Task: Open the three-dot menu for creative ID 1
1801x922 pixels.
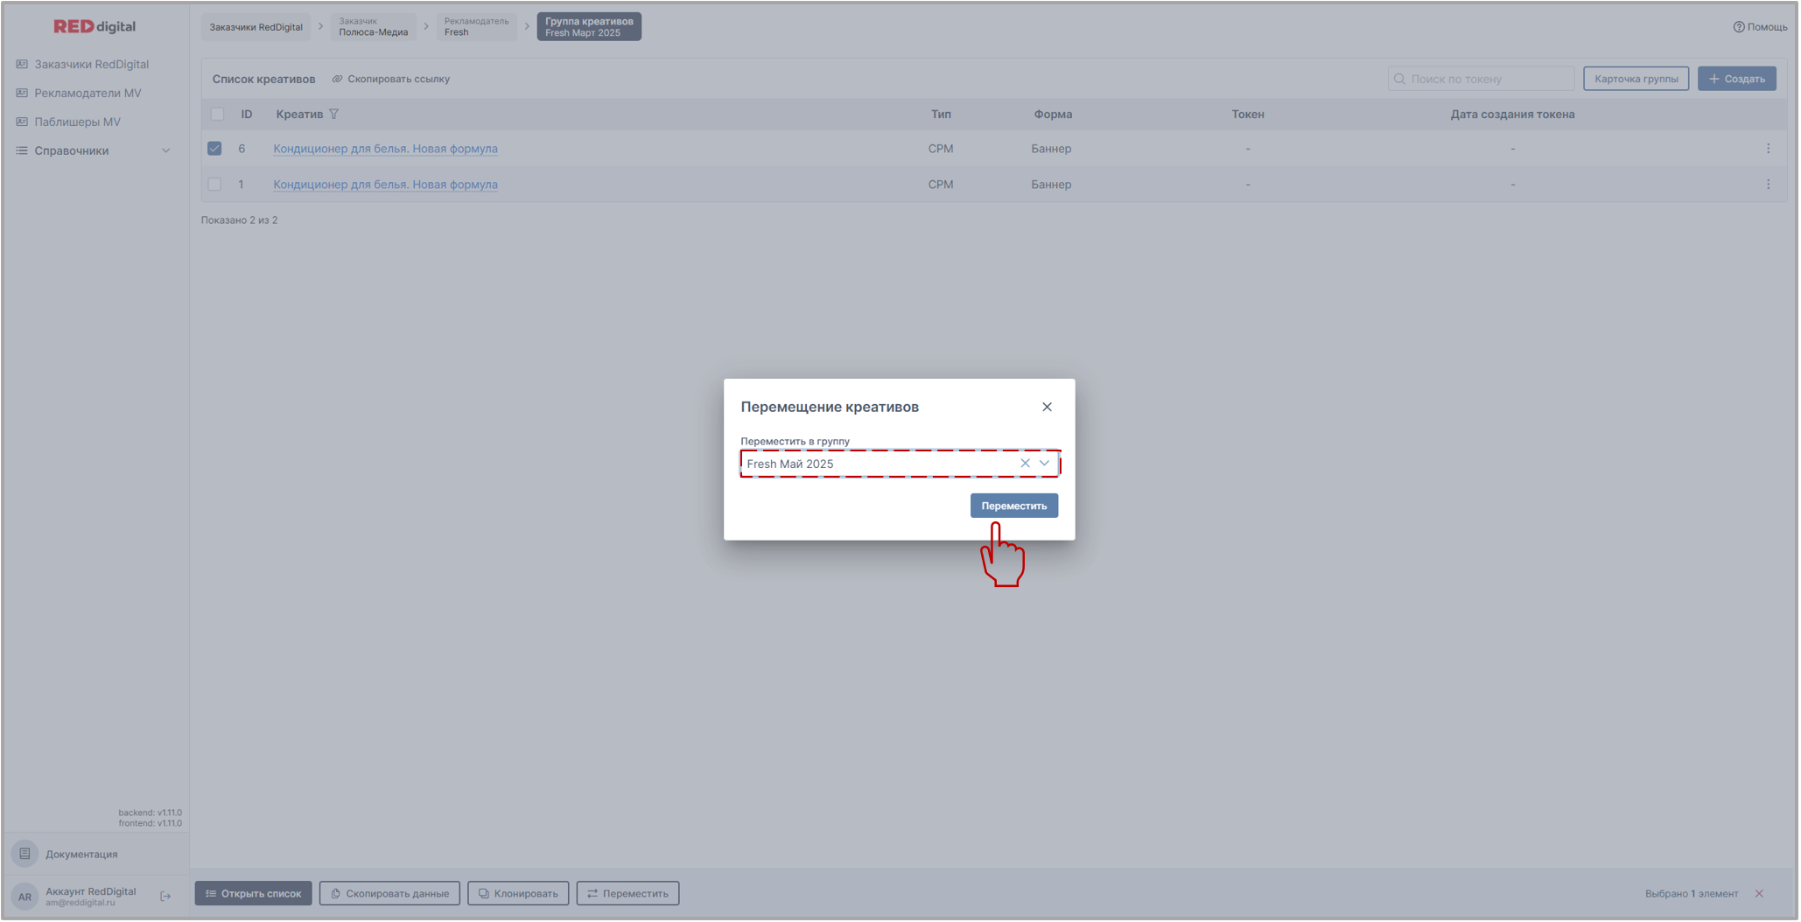Action: (1768, 185)
